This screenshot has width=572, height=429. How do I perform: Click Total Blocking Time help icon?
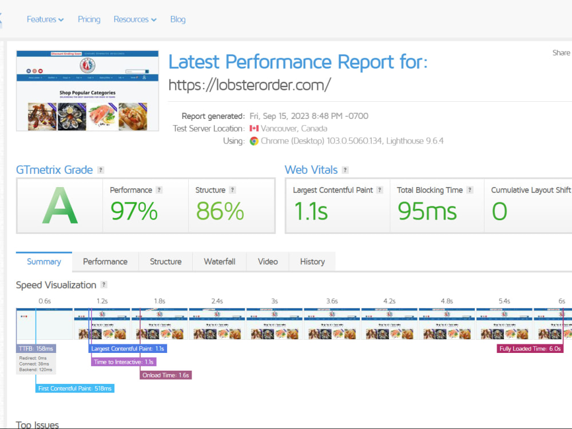(470, 190)
